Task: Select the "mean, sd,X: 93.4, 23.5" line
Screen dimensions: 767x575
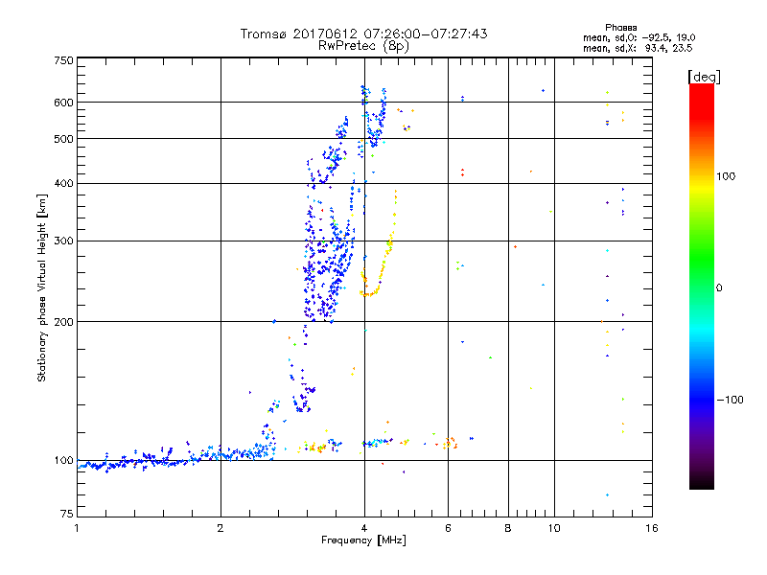Action: 638,48
